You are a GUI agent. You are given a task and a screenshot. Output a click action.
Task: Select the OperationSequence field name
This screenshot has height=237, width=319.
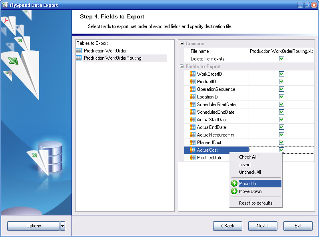216,89
